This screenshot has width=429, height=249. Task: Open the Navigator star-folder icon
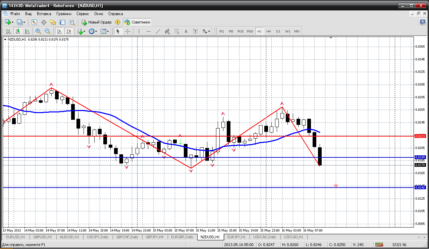53,22
